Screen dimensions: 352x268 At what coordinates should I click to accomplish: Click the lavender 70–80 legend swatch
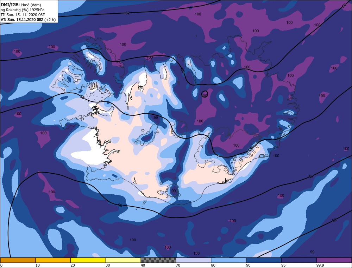(194, 260)
